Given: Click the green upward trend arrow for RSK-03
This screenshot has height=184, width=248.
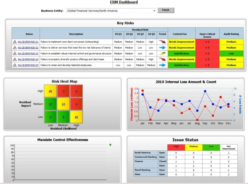Looking at the screenshot, I should pyautogui.click(x=162, y=53).
